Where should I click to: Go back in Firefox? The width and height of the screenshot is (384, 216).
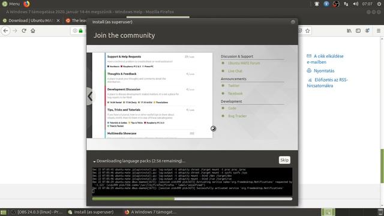pos(5,31)
